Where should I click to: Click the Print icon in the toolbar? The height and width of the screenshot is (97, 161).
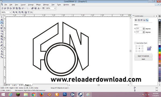tap(11, 8)
